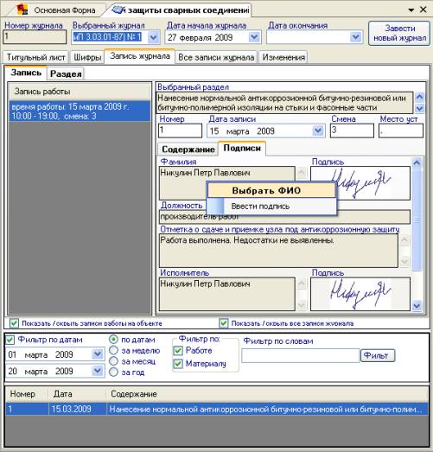This screenshot has height=452, width=433.
Task: Click the Содержание column header in table
Action: pos(267,394)
